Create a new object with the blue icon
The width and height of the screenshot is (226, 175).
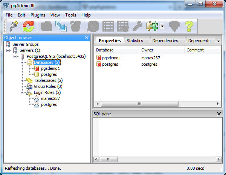pos(61,26)
